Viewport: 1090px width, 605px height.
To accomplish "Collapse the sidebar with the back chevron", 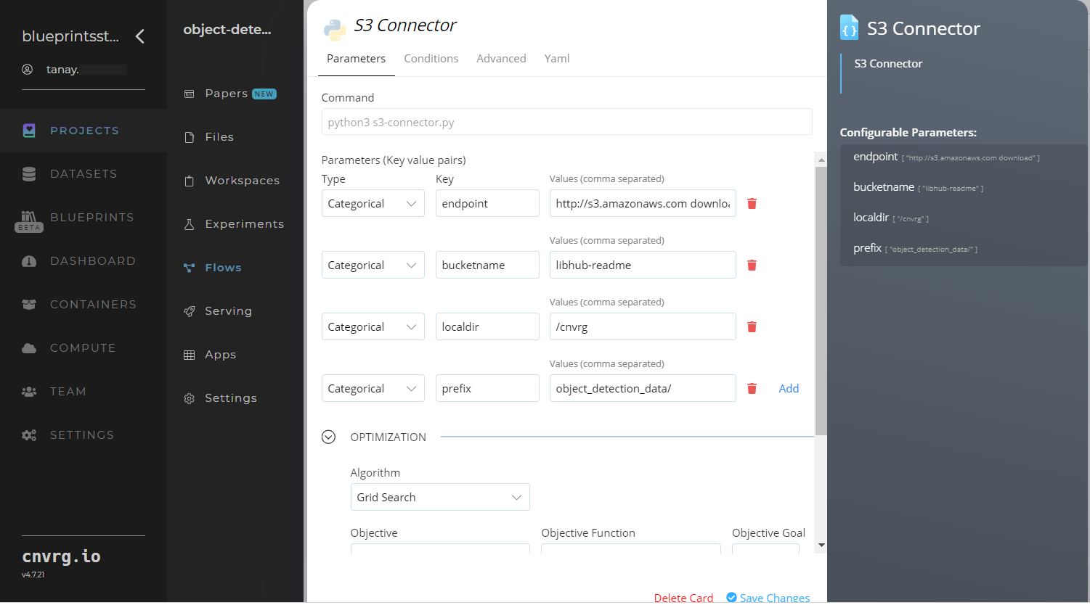I will (140, 36).
